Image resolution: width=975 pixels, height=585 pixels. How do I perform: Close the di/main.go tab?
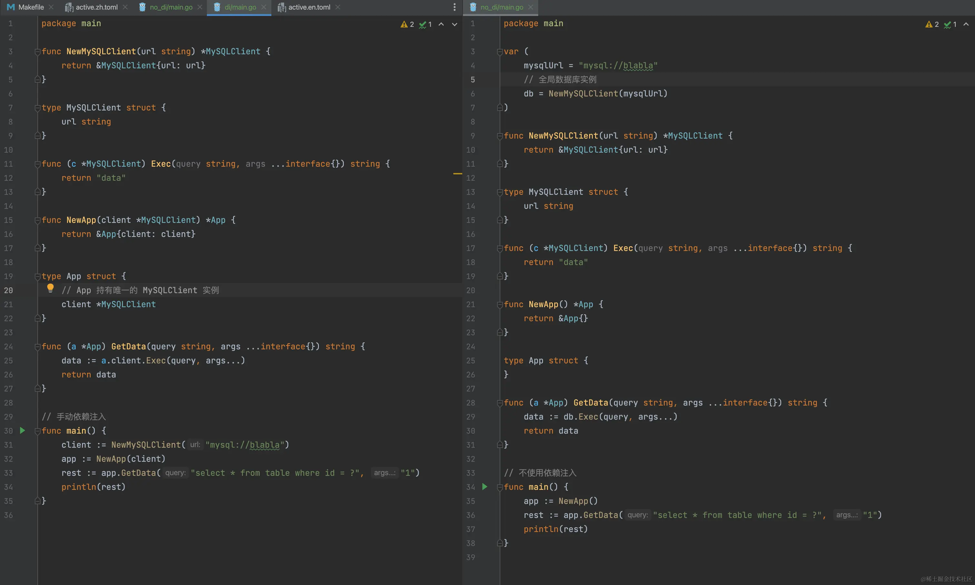pos(264,7)
